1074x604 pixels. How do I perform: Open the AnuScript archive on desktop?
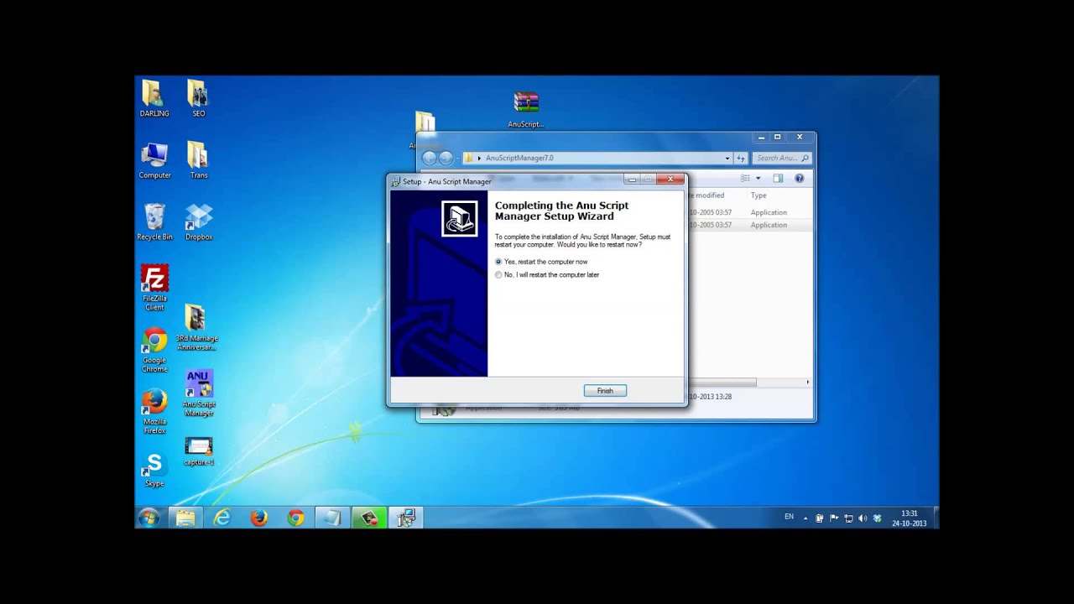[x=526, y=110]
